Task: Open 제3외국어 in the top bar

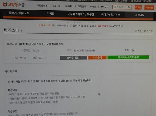Action: (147, 1)
